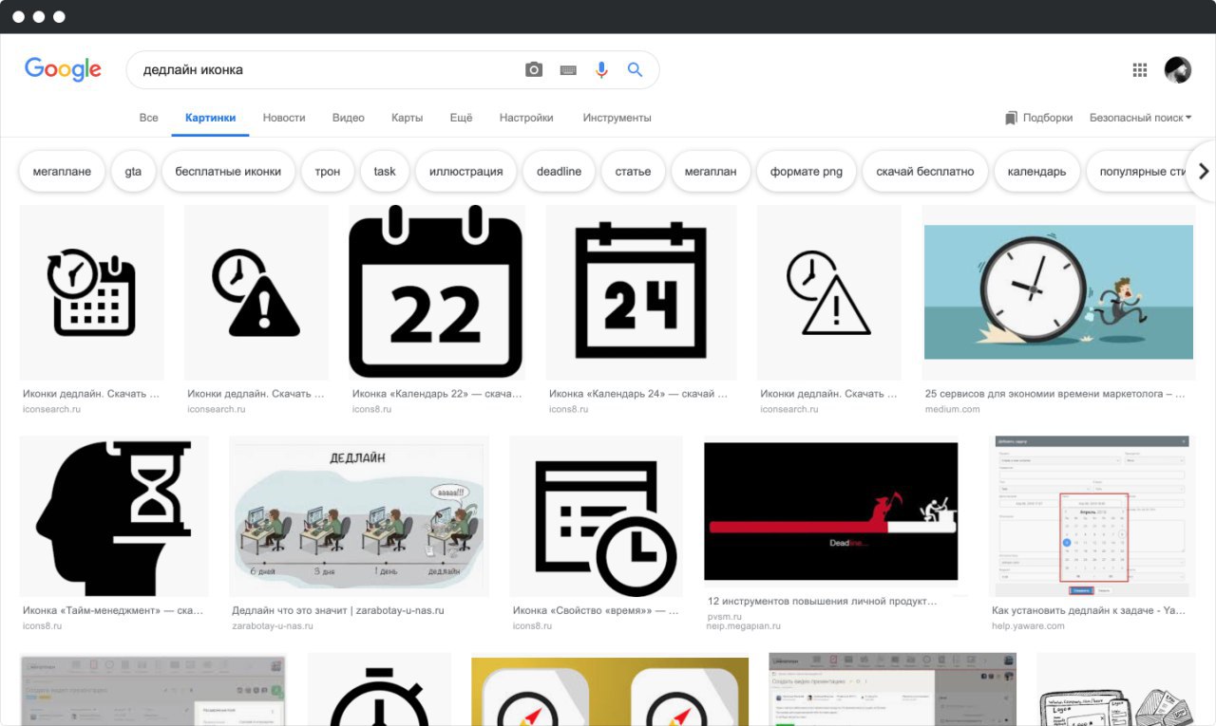Click the medium.com source text
Viewport: 1216px width, 726px height.
pos(952,409)
